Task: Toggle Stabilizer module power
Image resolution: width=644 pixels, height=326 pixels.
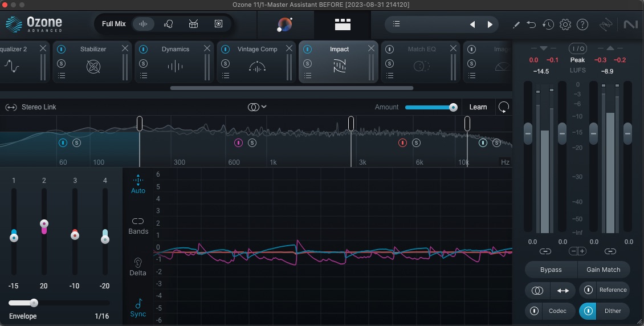Action: tap(61, 49)
